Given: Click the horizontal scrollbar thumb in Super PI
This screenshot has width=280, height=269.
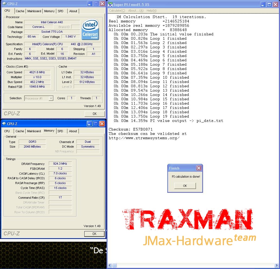Looking at the screenshot, I should [x=114, y=265].
